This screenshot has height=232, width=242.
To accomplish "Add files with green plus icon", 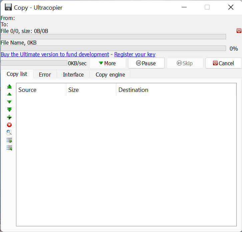I will [9, 117].
